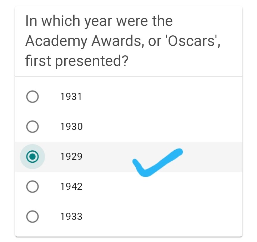This screenshot has width=257, height=242.
Task: Click the "1929" answer label text
Action: point(71,157)
